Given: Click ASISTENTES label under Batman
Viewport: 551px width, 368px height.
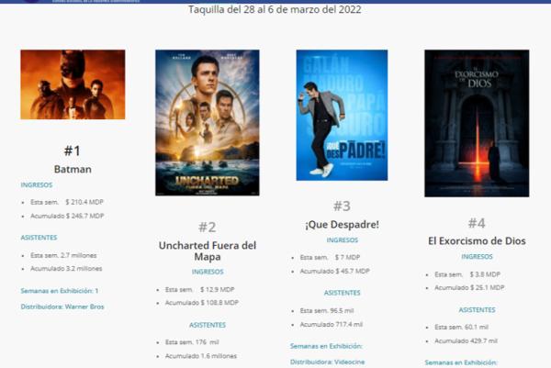Looking at the screenshot, I should 39,238.
